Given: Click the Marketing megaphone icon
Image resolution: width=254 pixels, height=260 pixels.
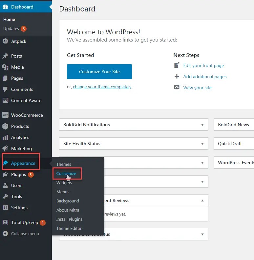Looking at the screenshot, I should point(5,148).
